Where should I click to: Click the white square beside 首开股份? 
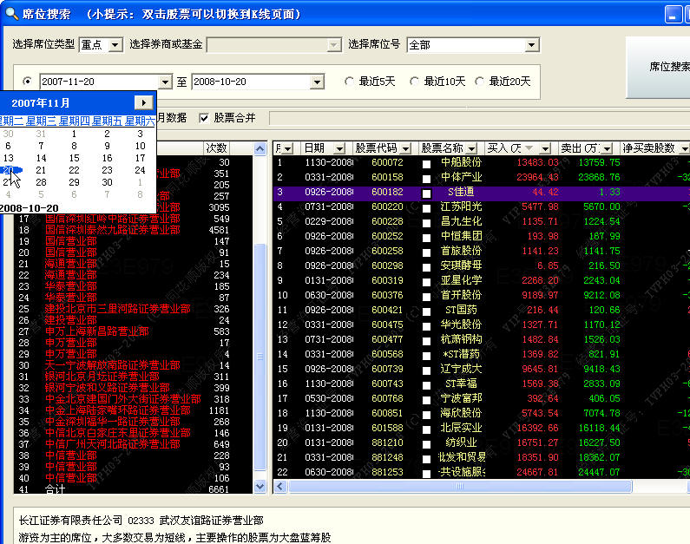(x=426, y=296)
